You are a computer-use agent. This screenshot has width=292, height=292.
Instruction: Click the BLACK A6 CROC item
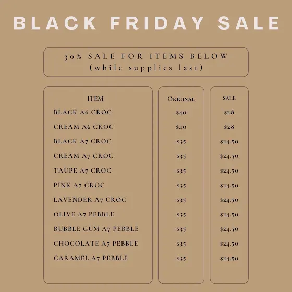[82, 112]
